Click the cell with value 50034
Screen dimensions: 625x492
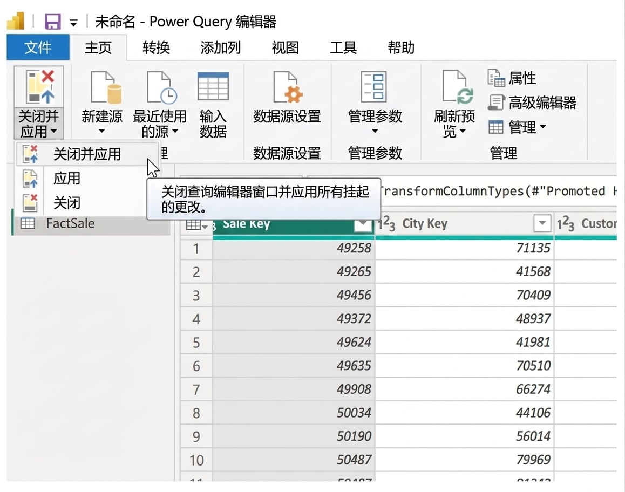pyautogui.click(x=294, y=413)
